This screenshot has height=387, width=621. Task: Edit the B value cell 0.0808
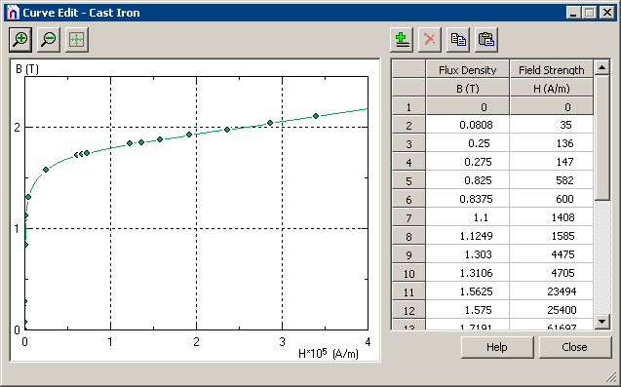click(x=468, y=125)
